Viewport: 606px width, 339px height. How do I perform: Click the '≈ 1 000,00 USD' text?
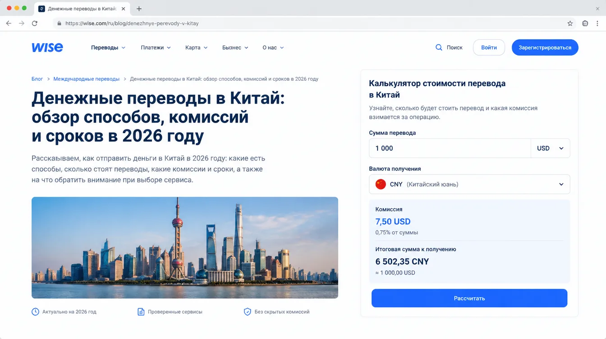(x=395, y=273)
